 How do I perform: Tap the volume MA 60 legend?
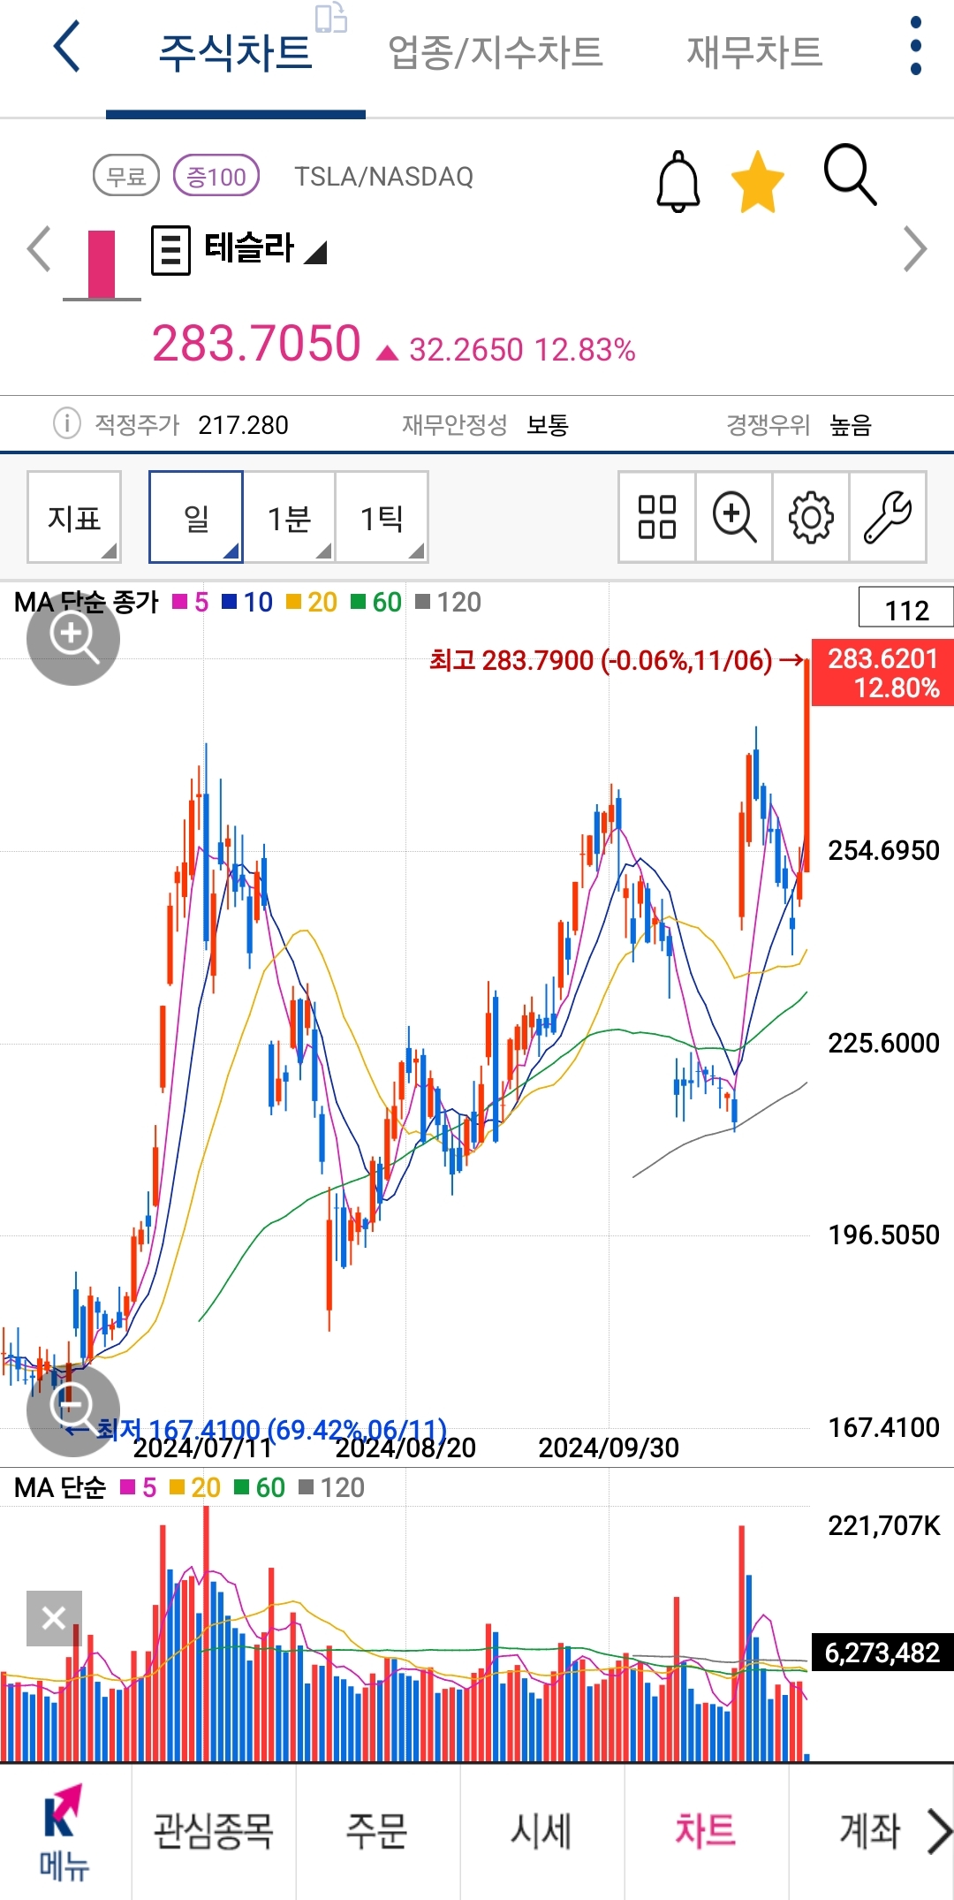tap(260, 1487)
